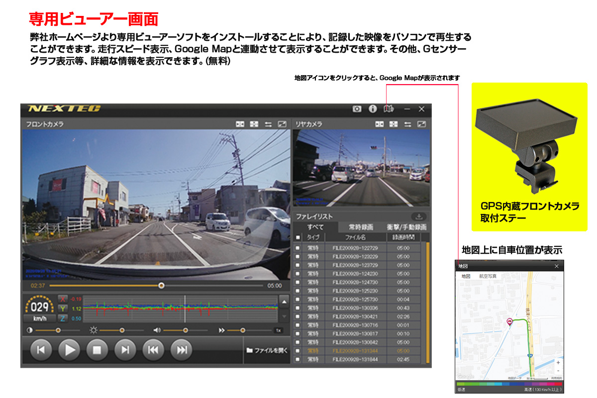
Task: Switch to the 衝撃/手動録画 tab
Action: click(x=406, y=227)
